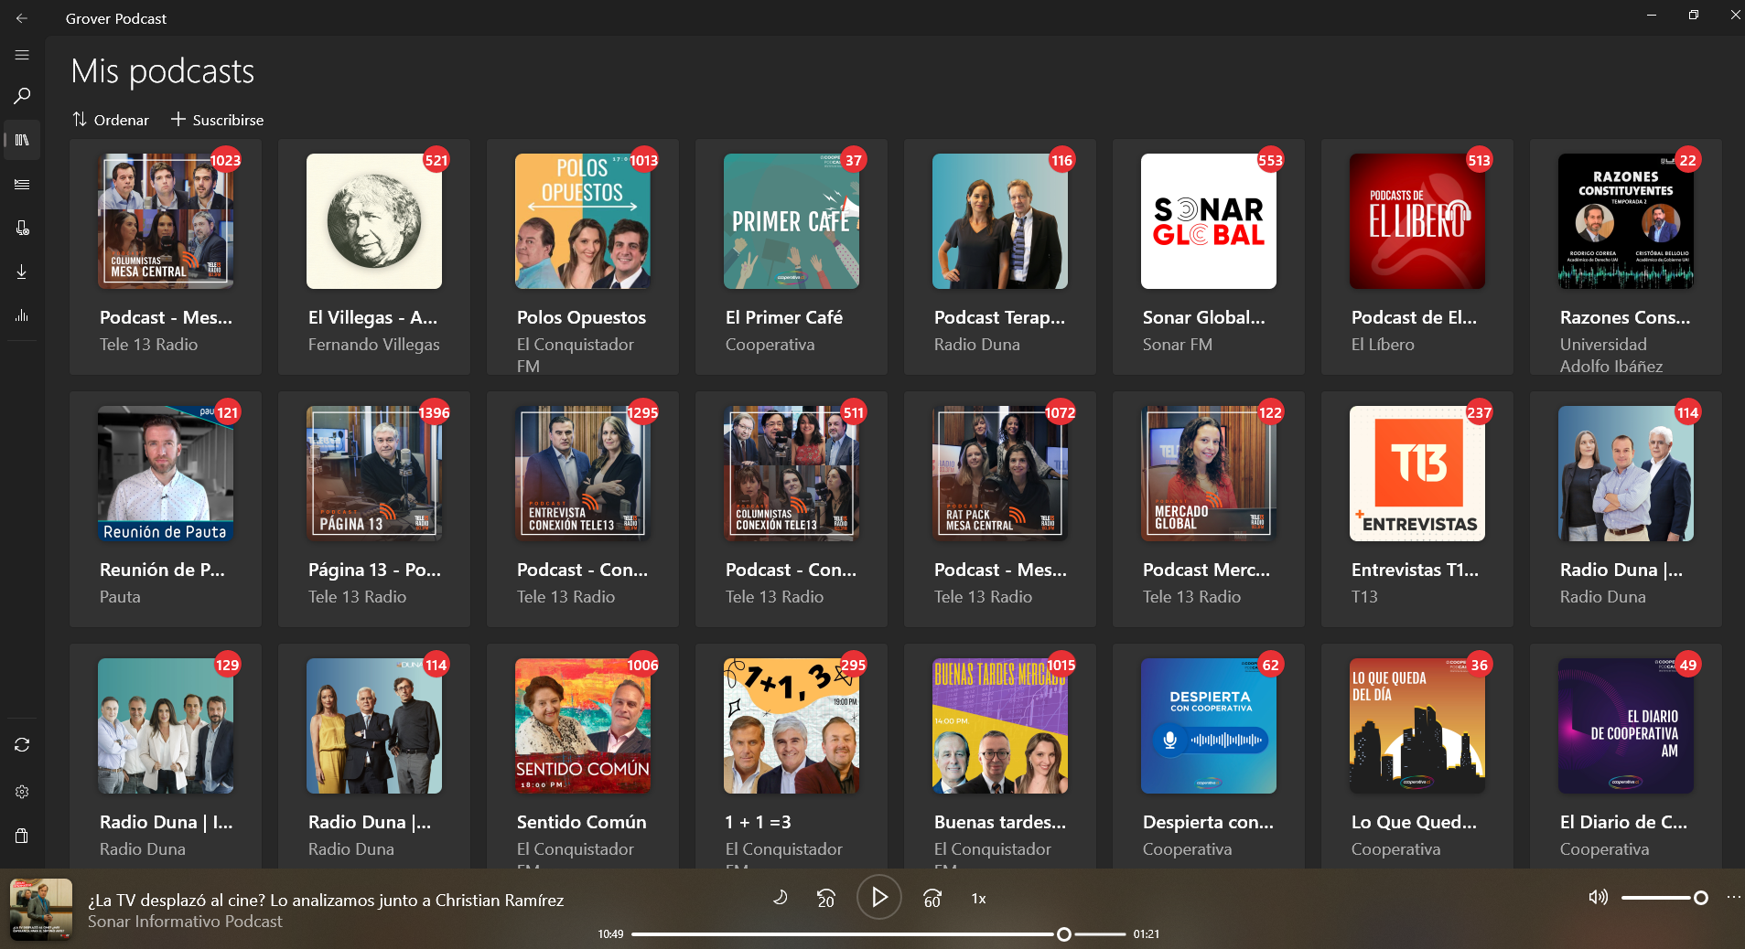Open El Villegas podcast card
The height and width of the screenshot is (949, 1745).
(374, 257)
